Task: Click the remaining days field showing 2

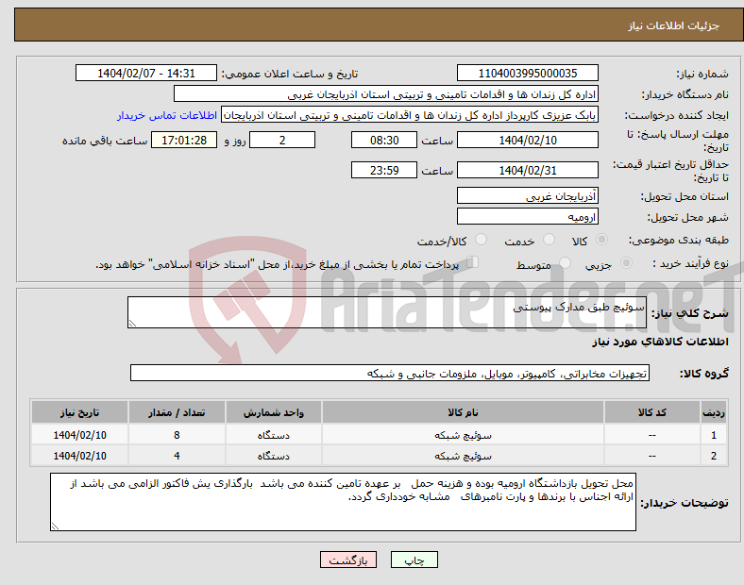Action: coord(282,140)
